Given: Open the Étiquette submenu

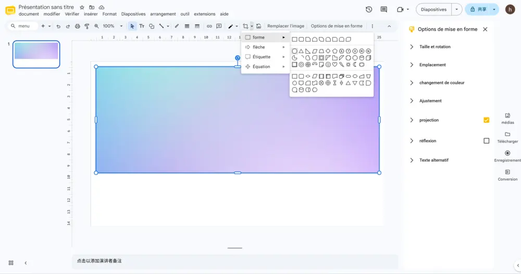Looking at the screenshot, I should (265, 57).
